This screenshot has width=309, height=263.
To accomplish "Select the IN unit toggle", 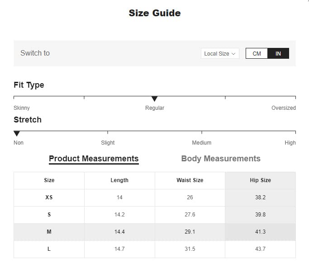I will pyautogui.click(x=278, y=53).
